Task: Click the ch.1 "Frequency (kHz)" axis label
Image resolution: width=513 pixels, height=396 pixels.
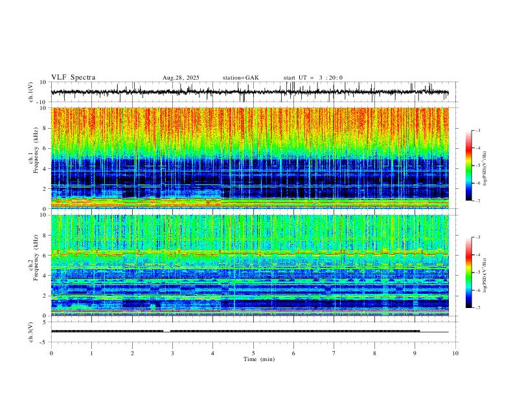Action: click(36, 151)
